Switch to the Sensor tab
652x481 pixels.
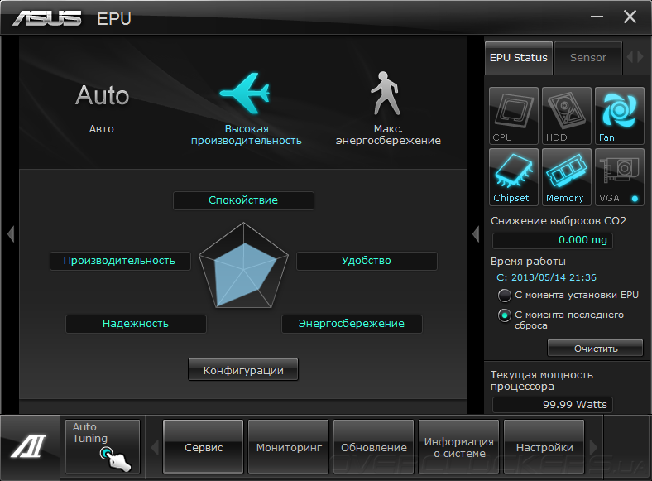(x=588, y=58)
